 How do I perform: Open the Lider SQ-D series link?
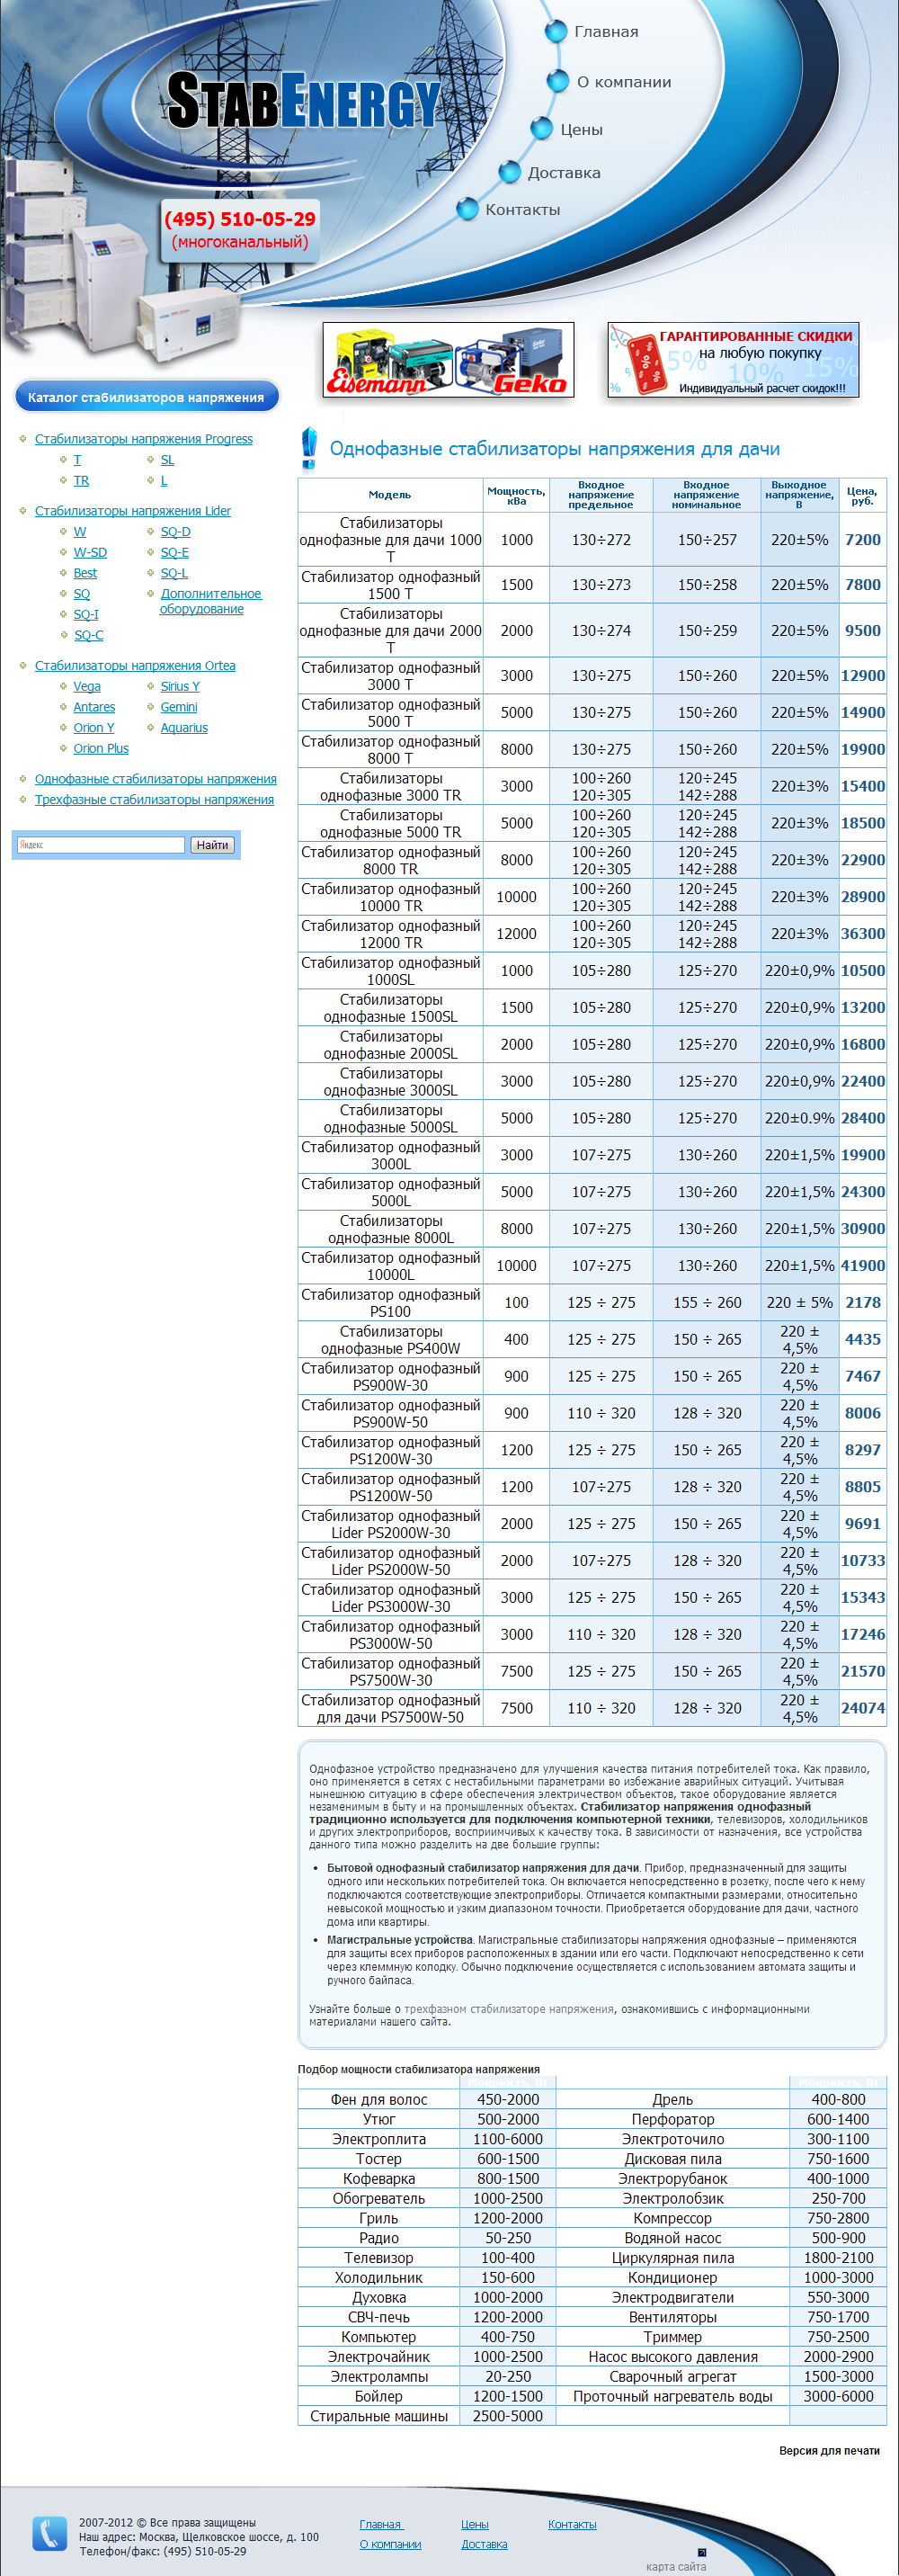175,532
